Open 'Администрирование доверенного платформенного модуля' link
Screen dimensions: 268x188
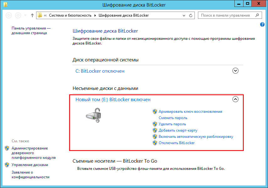coord(34,153)
